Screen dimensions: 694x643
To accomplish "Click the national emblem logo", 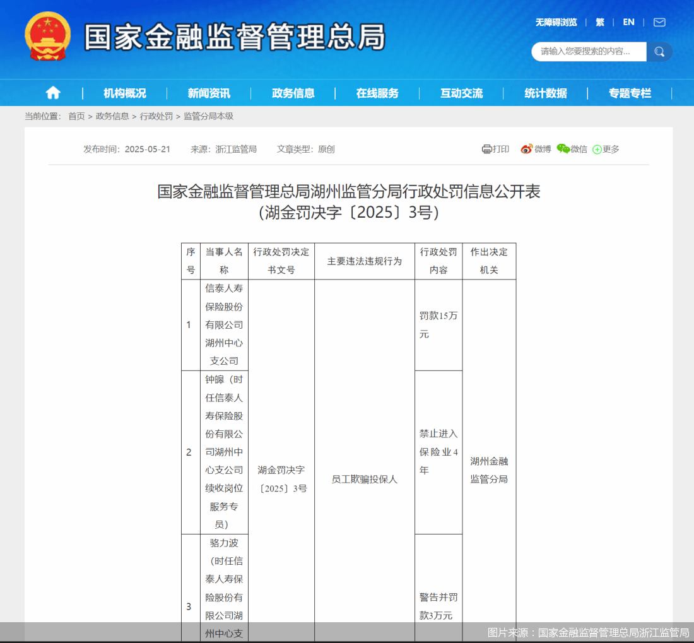I will [47, 37].
